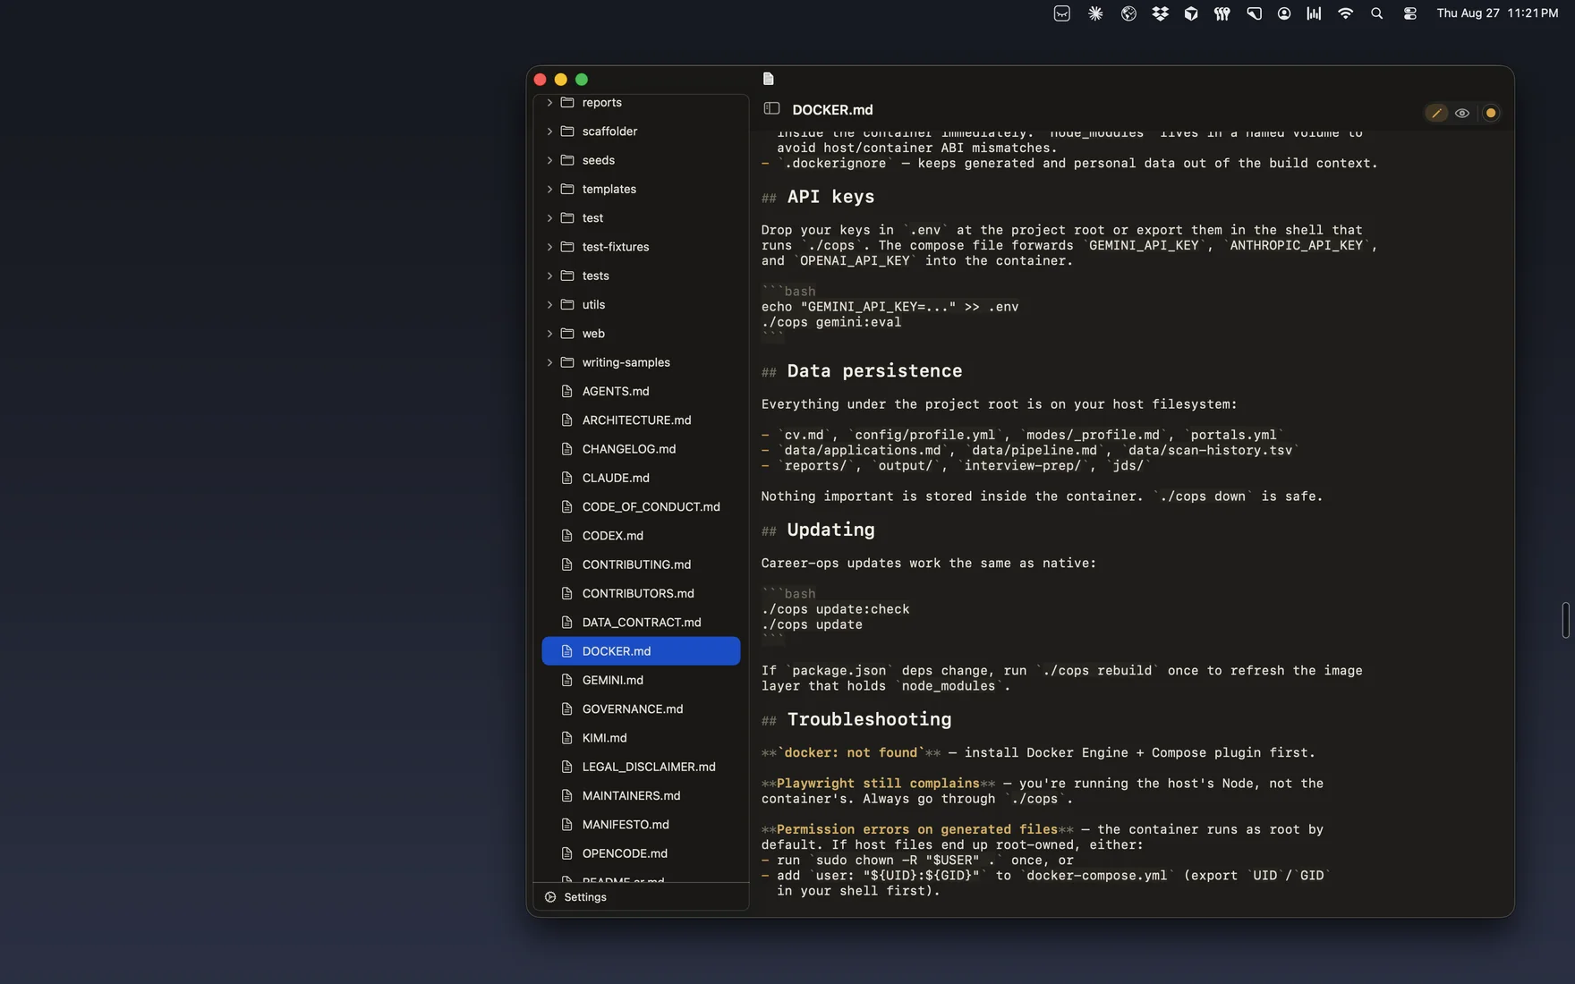Click the web folder icon
1575x984 pixels.
566,334
